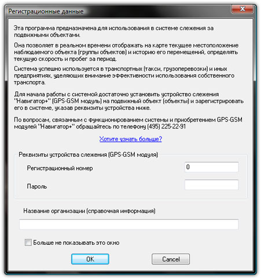This screenshot has height=279, width=261.
Task: Click the 'Название организации (справочная информация)' label
Action: point(89,211)
